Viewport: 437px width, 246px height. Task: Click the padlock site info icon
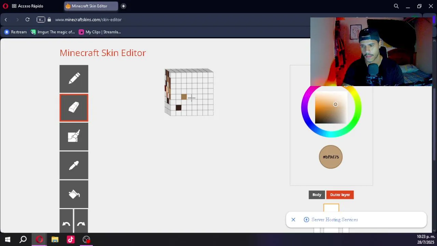[x=49, y=19]
